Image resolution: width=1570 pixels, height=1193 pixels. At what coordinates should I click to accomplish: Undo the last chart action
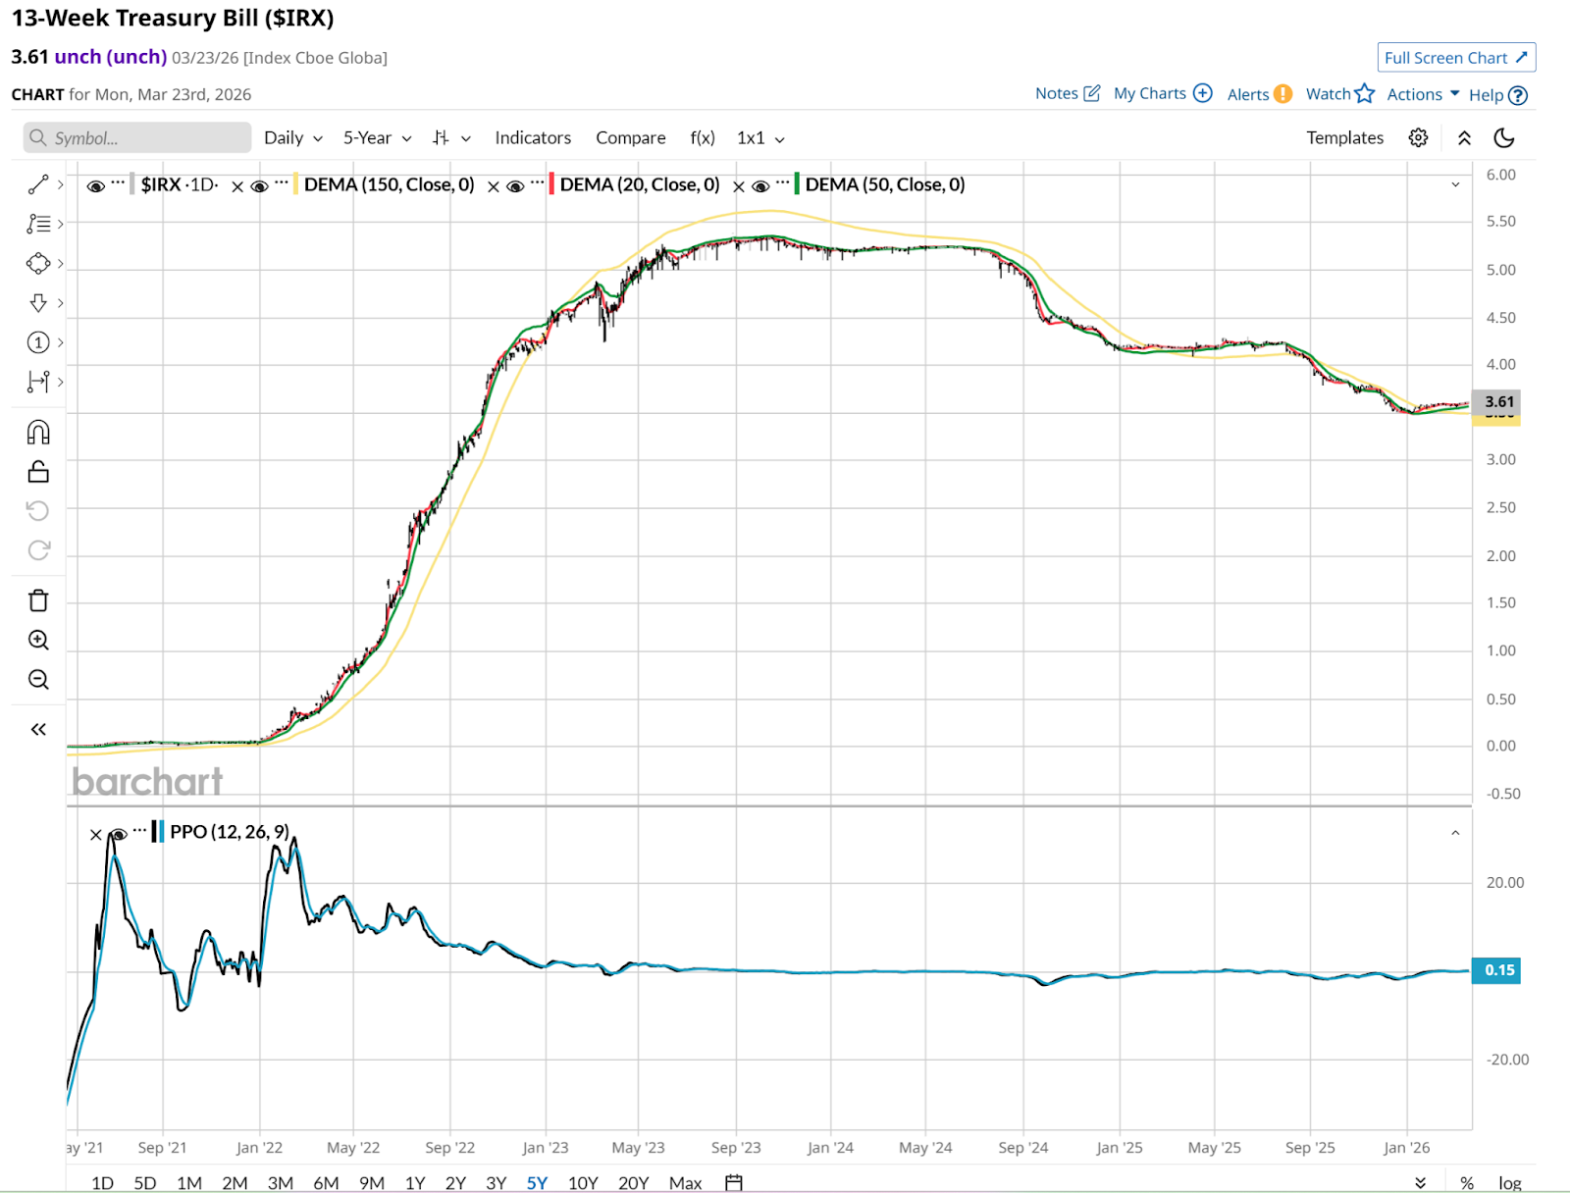[x=38, y=510]
